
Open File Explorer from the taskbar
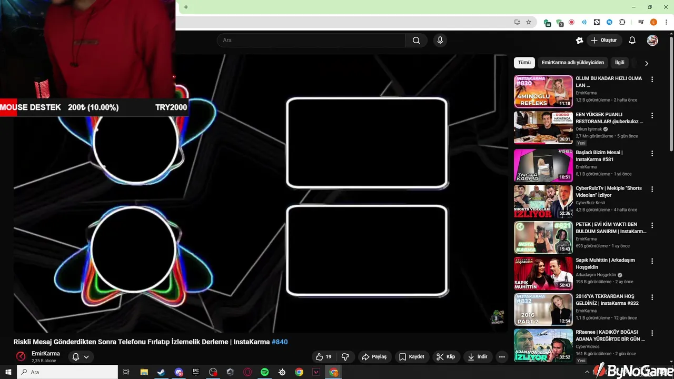(x=144, y=372)
